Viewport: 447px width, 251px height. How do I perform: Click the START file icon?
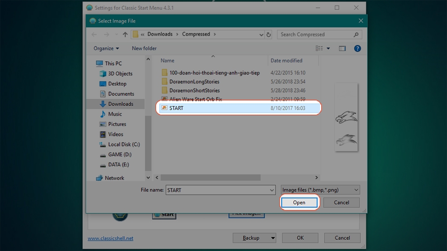pyautogui.click(x=164, y=108)
